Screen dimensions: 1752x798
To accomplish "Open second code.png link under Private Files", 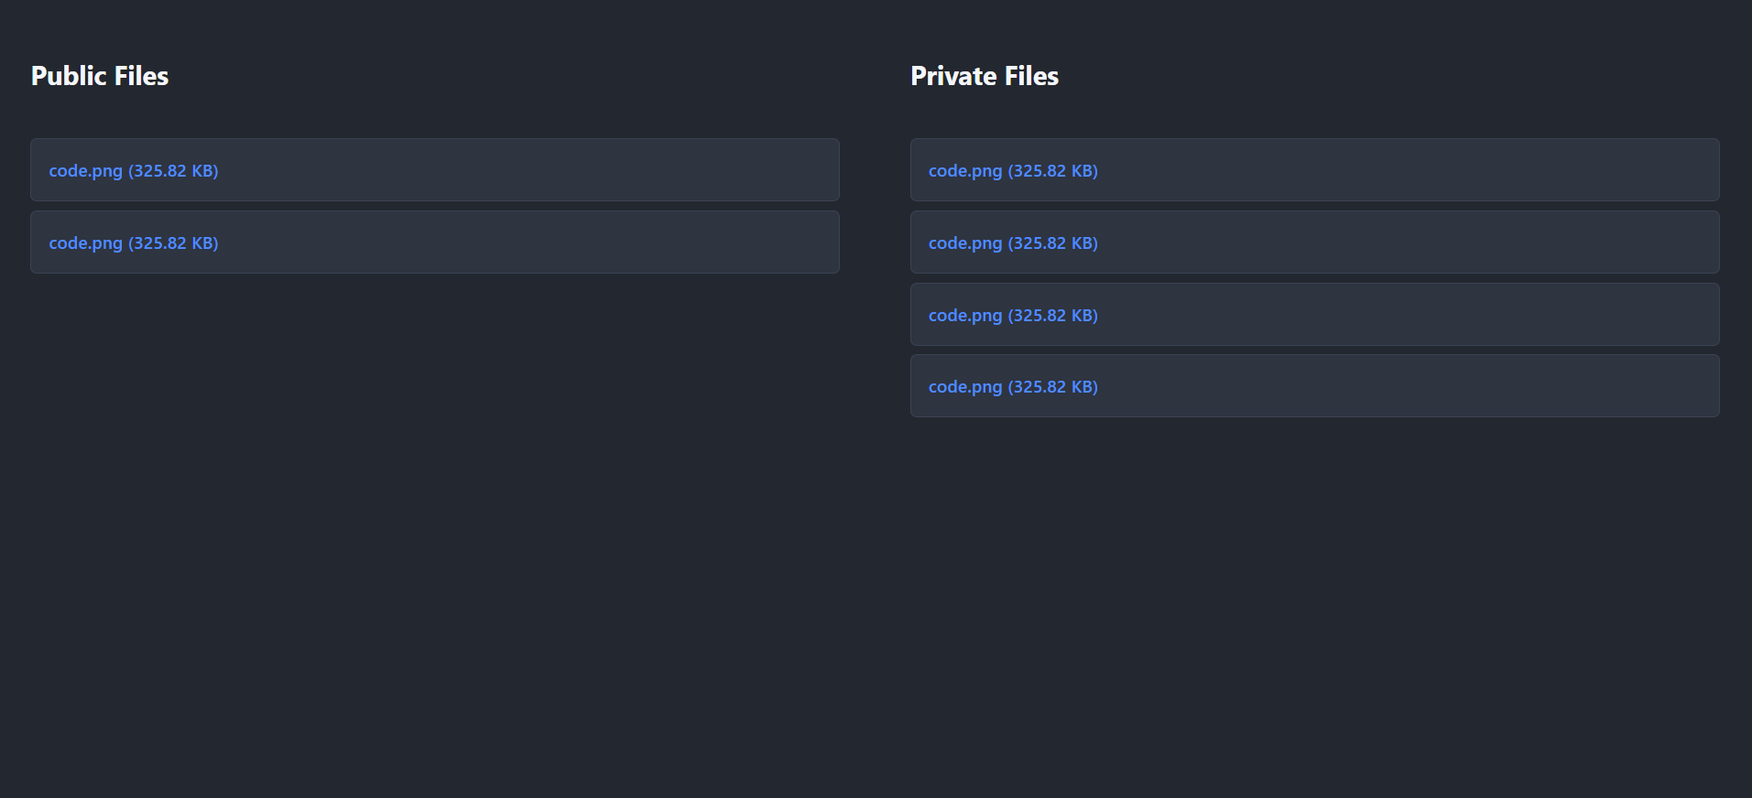I will (965, 243).
